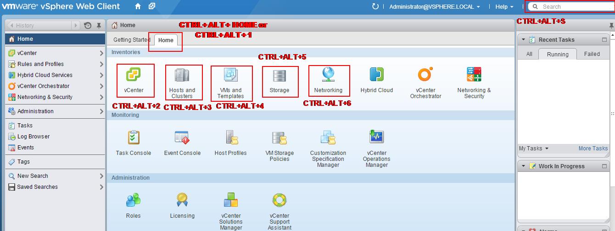Click the new window icon beside home icon
This screenshot has width=615, height=231.
[x=152, y=6]
